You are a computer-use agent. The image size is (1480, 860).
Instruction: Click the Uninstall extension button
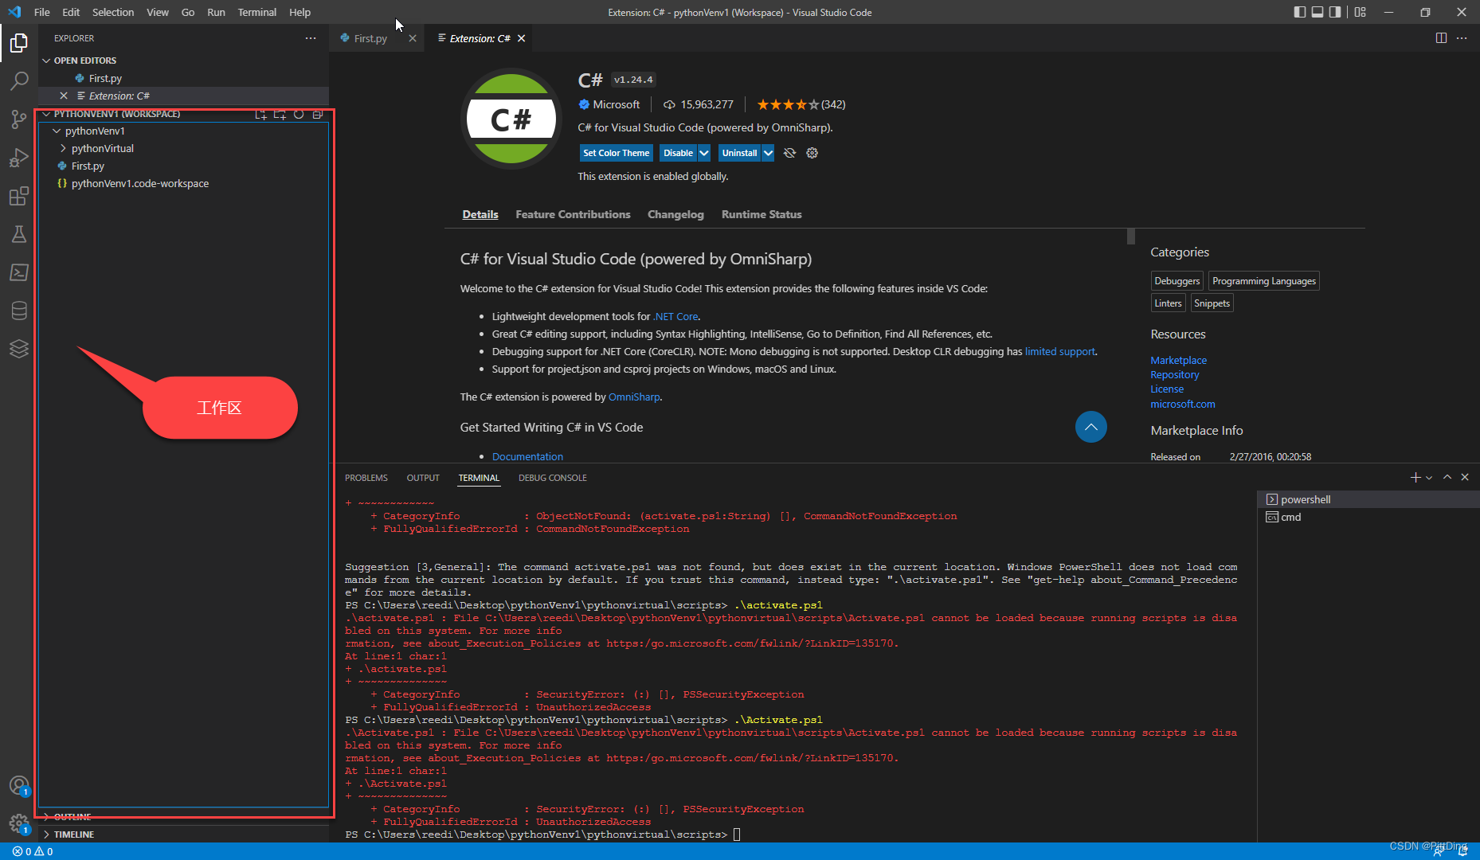click(739, 153)
